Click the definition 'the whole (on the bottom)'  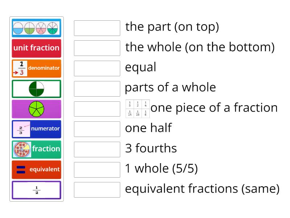(199, 47)
